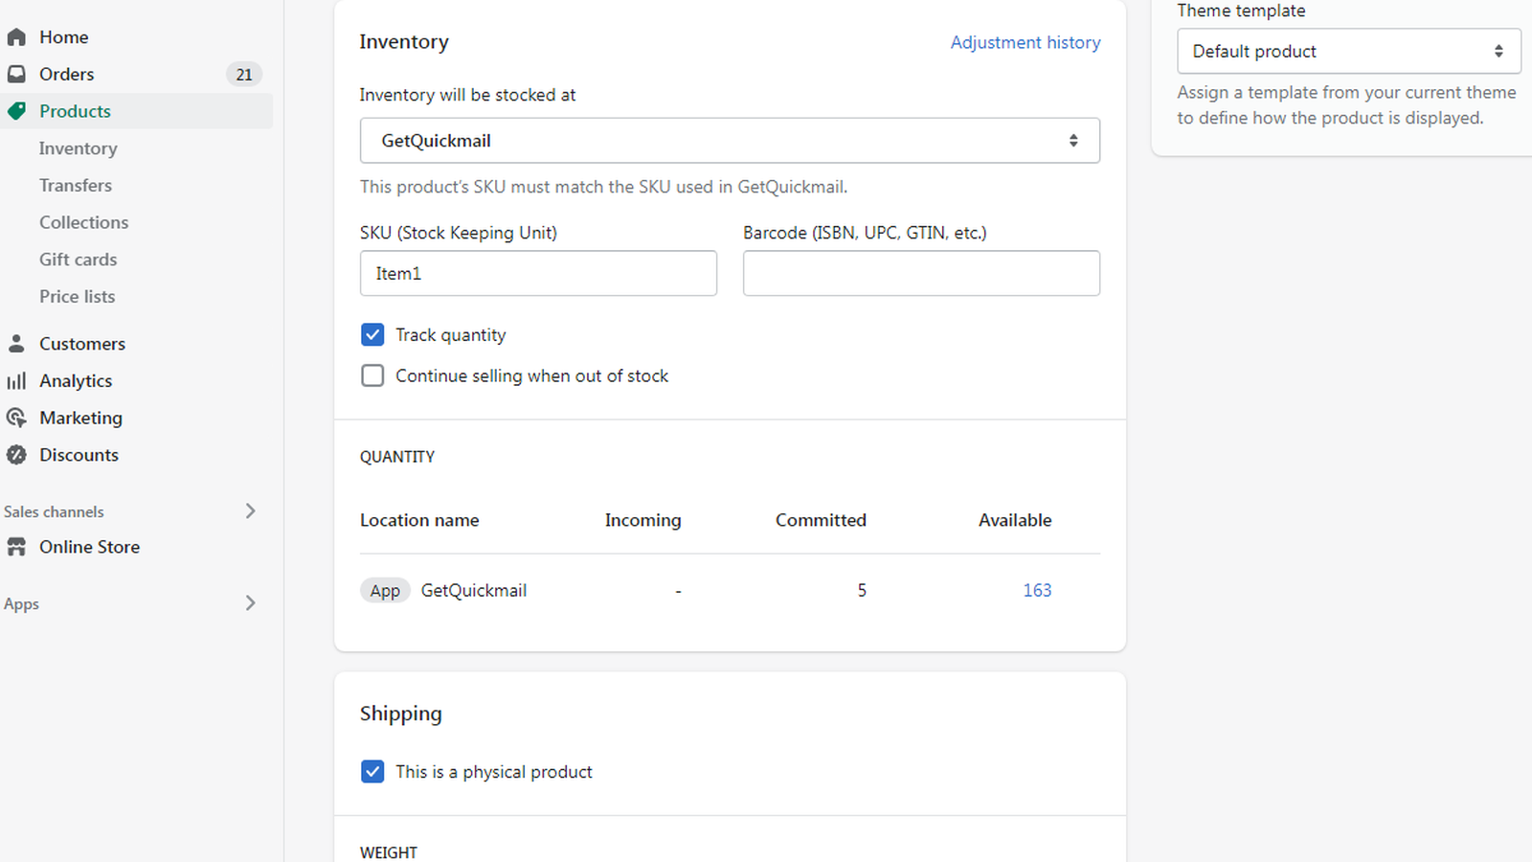Click the available quantity 163 link

[1037, 590]
